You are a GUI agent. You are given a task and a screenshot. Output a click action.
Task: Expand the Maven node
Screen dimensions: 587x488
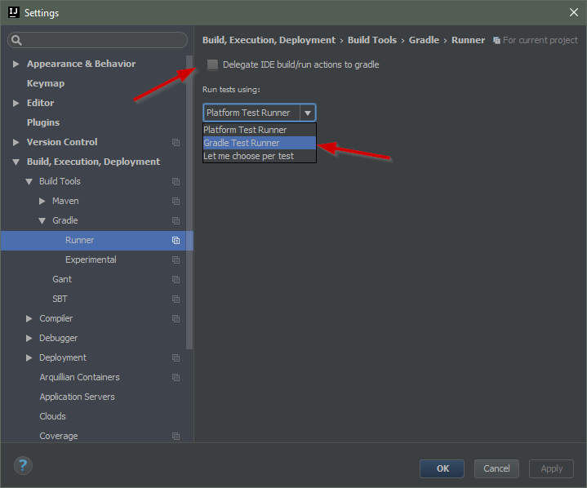(42, 201)
